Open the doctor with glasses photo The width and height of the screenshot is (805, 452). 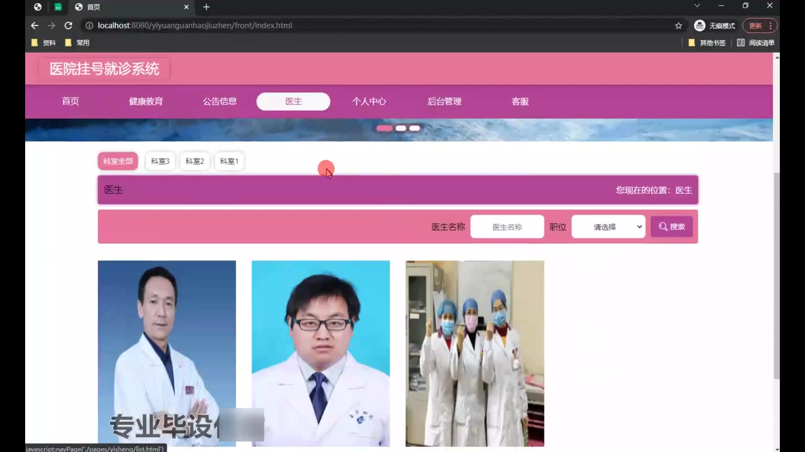click(x=320, y=353)
